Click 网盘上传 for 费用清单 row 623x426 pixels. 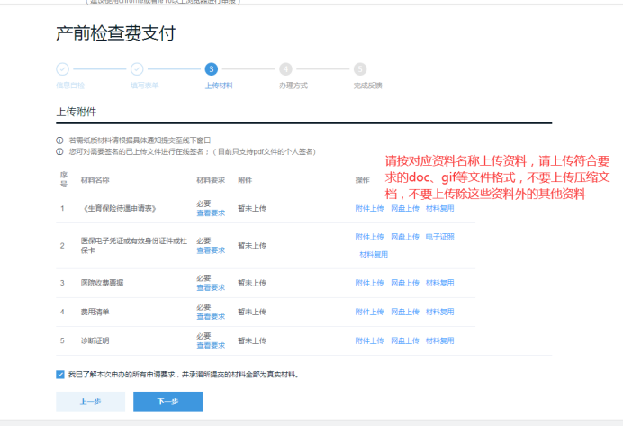tap(404, 312)
